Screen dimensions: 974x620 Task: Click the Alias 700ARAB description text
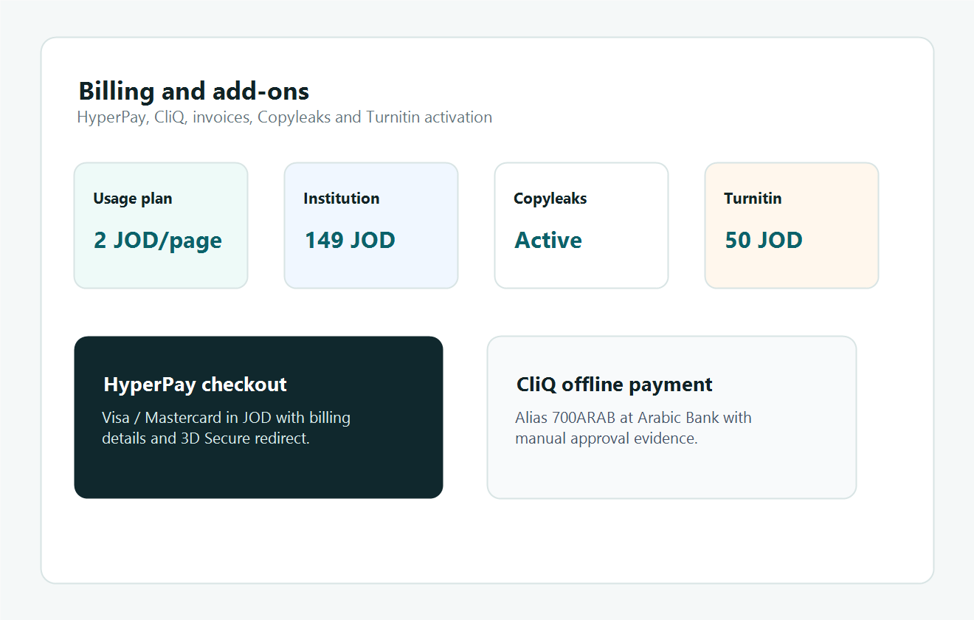pyautogui.click(x=633, y=428)
